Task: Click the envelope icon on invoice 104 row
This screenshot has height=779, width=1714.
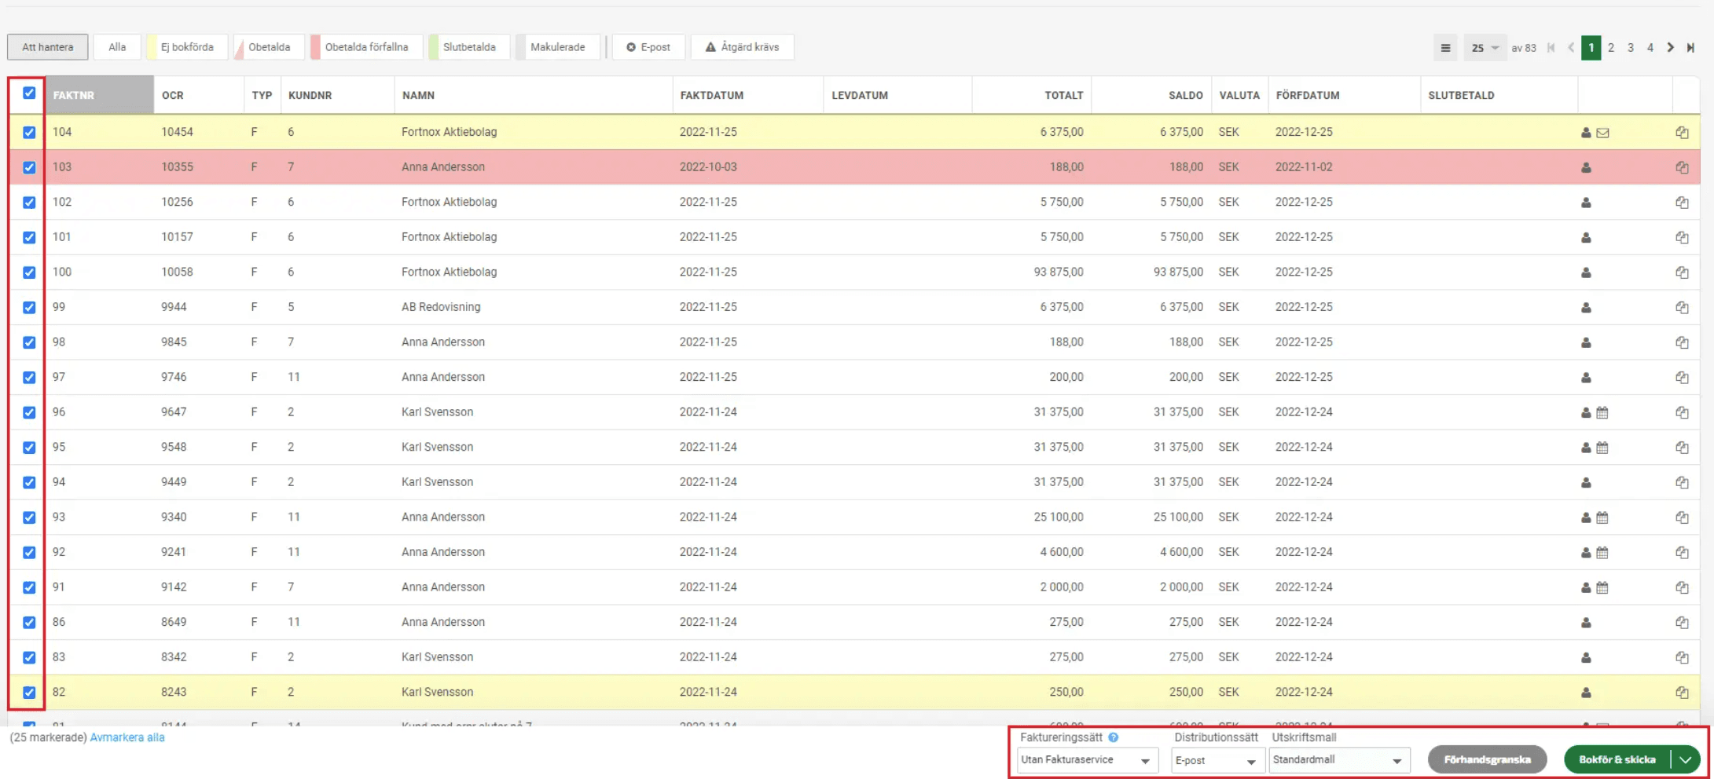Action: click(1603, 133)
